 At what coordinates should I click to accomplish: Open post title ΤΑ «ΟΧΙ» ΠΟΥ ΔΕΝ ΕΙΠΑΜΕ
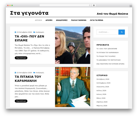(29, 38)
